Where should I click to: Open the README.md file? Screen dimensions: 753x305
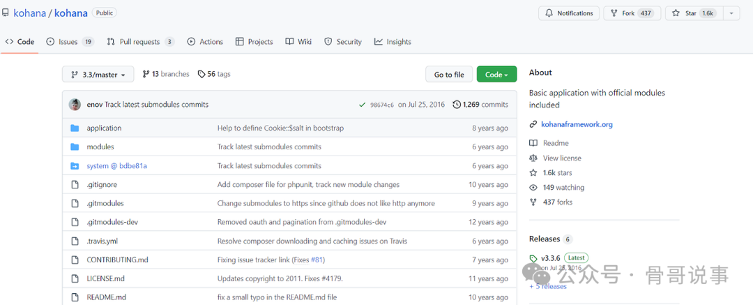click(107, 297)
